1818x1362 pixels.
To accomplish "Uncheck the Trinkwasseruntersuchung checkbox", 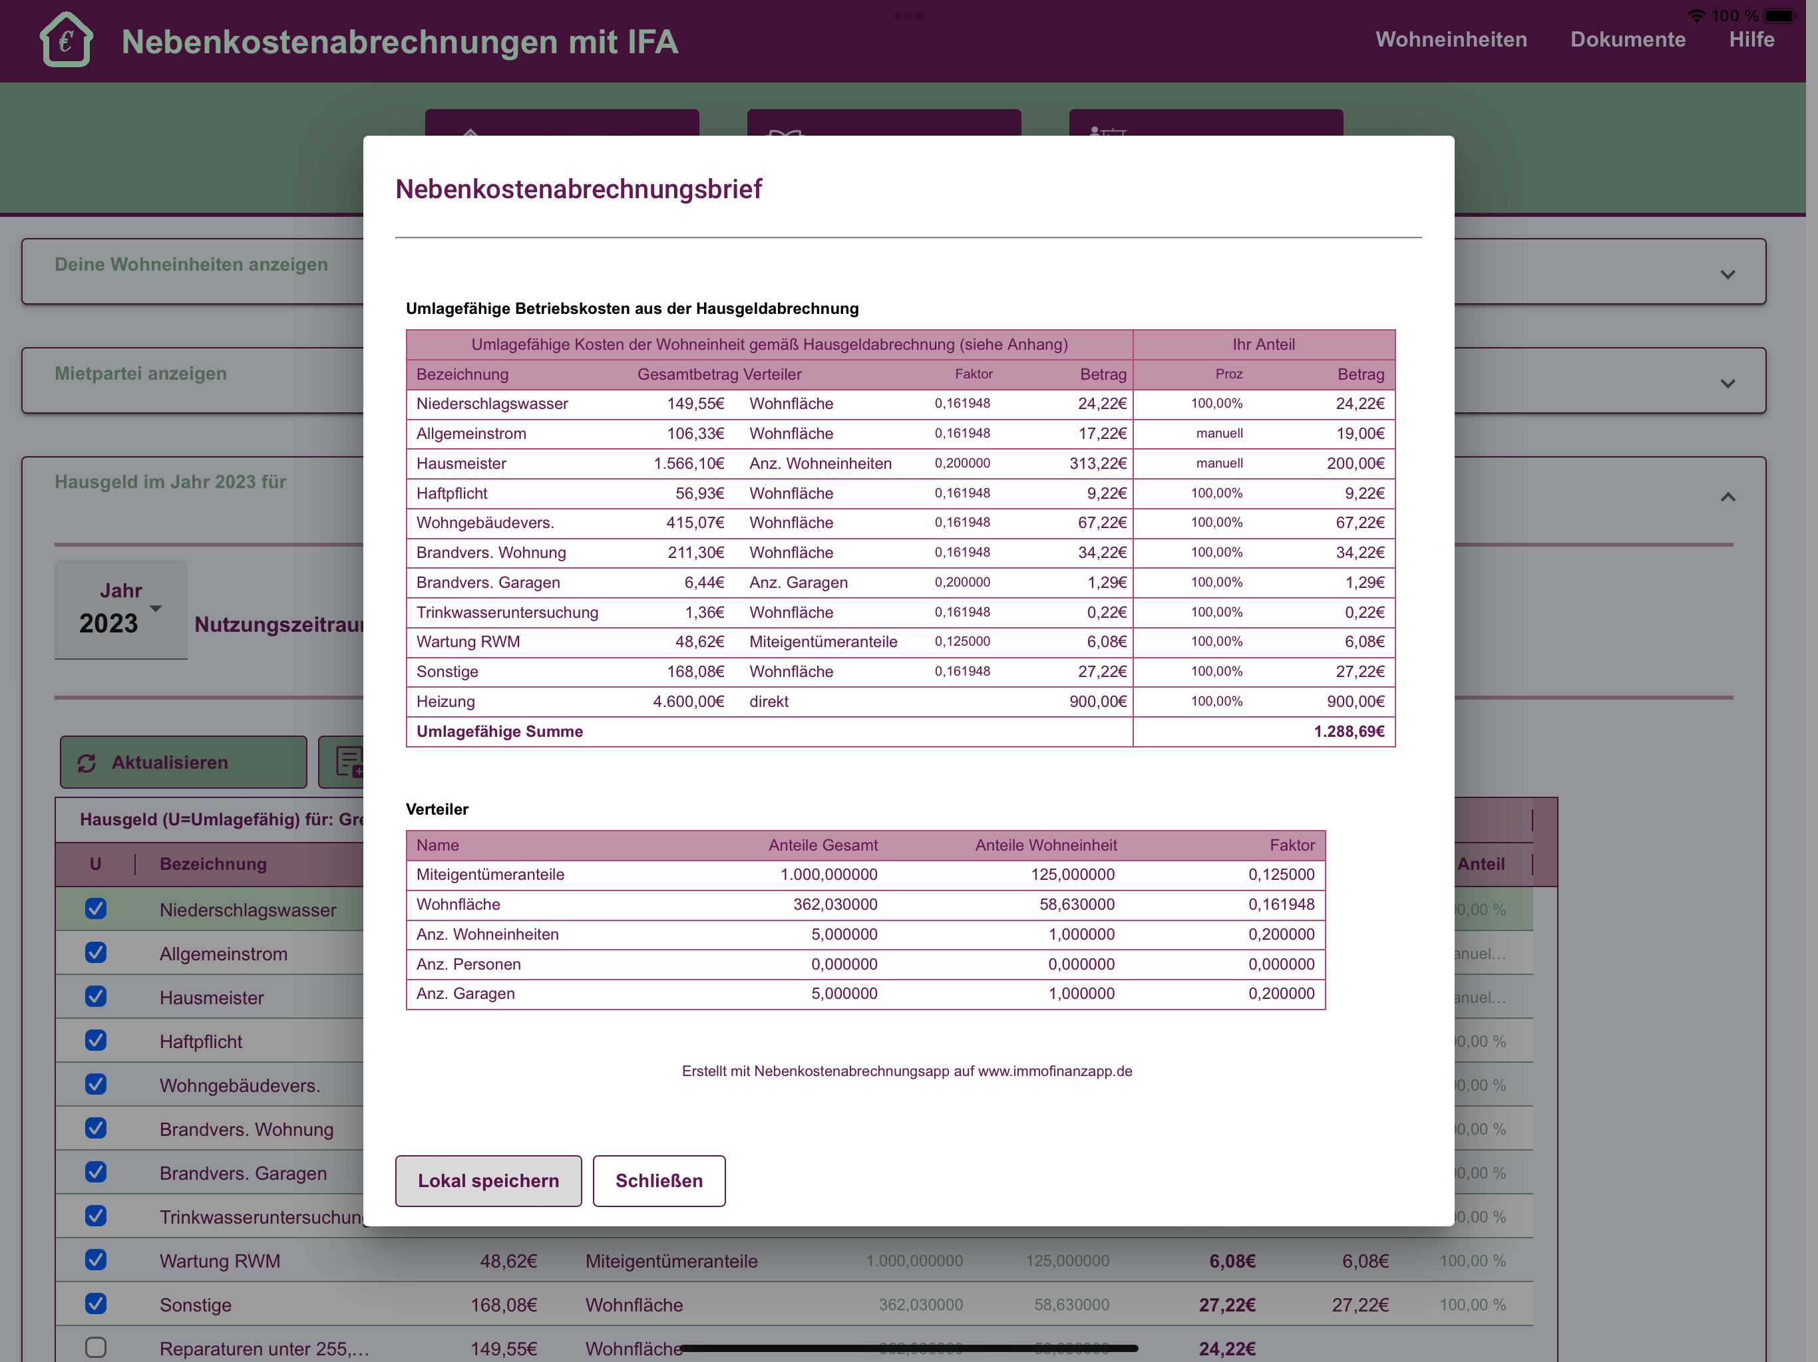I will (96, 1215).
